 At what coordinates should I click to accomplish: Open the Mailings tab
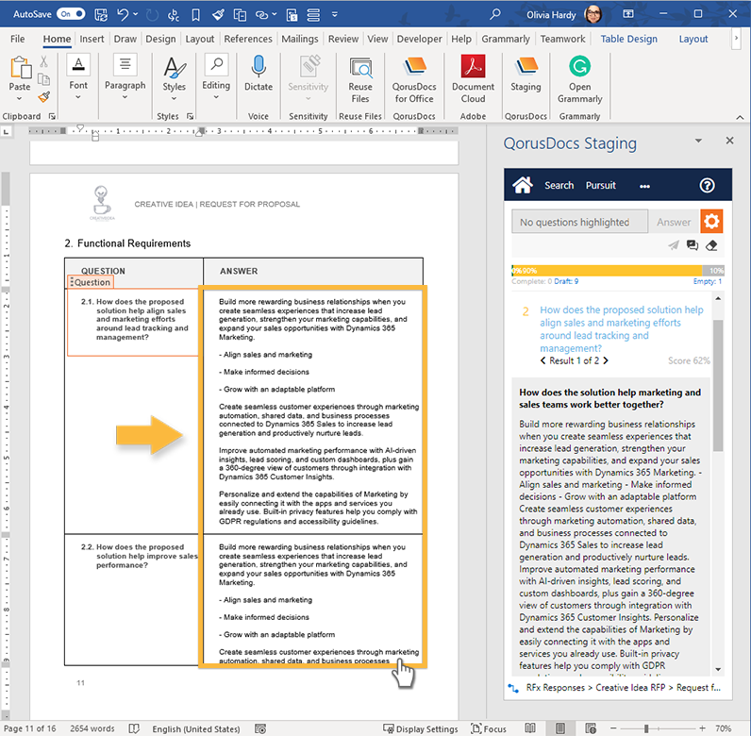click(x=299, y=39)
